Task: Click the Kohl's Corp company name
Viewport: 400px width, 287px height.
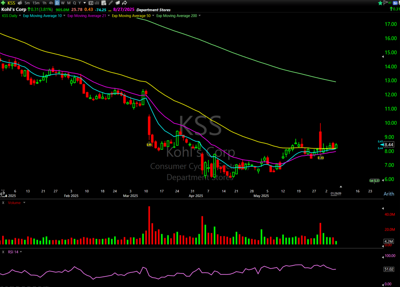Action: [x=14, y=10]
